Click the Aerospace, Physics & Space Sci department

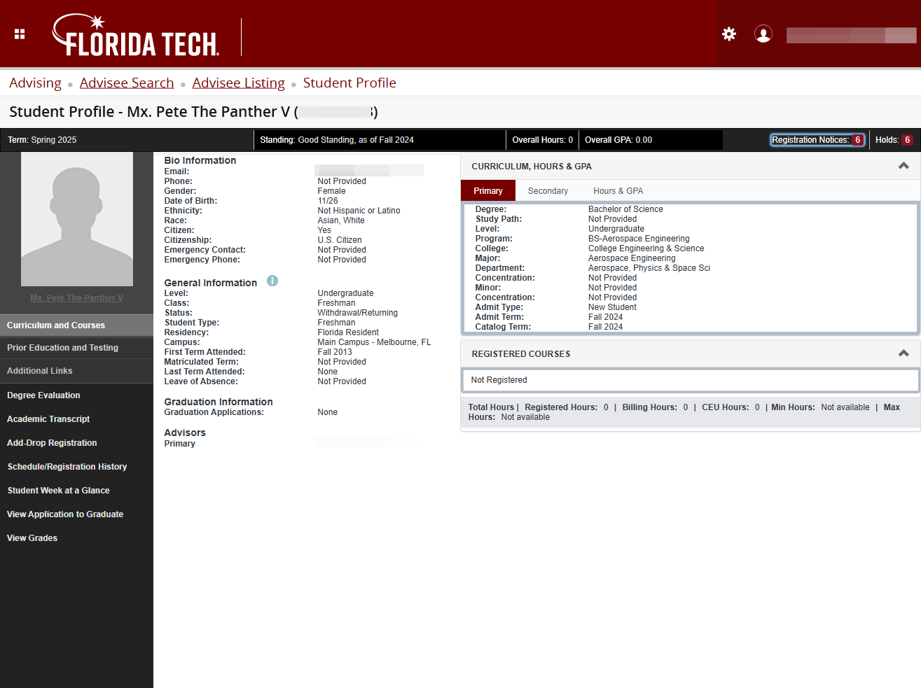(x=649, y=268)
